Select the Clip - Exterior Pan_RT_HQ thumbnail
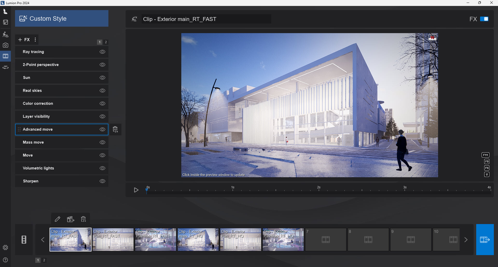 tap(240, 240)
